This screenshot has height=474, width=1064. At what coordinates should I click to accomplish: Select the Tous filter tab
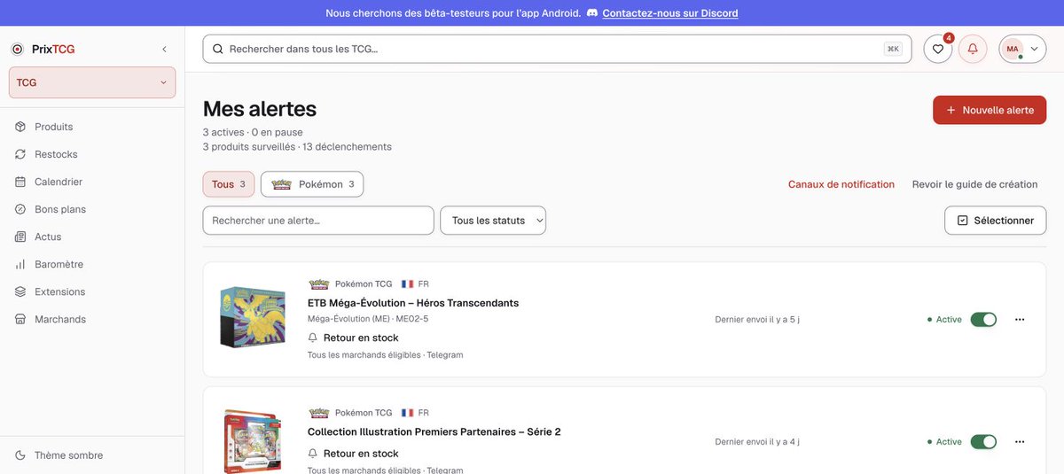229,184
